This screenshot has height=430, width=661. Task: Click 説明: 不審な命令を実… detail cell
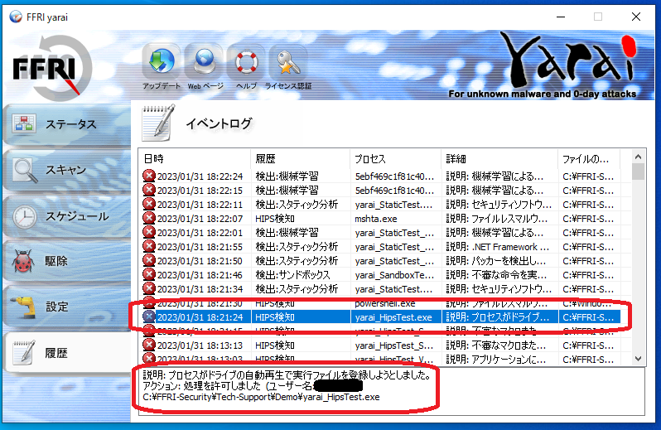(x=496, y=275)
